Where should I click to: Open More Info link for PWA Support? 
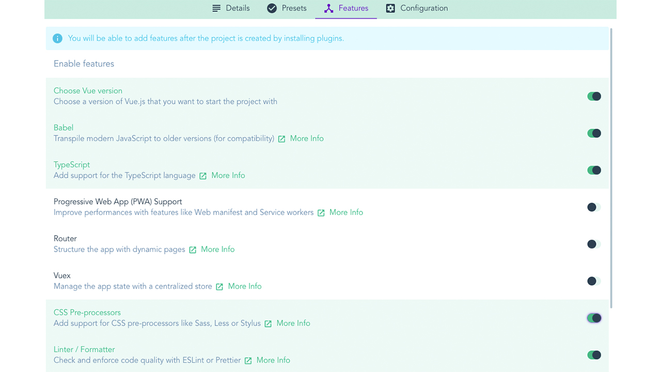346,212
